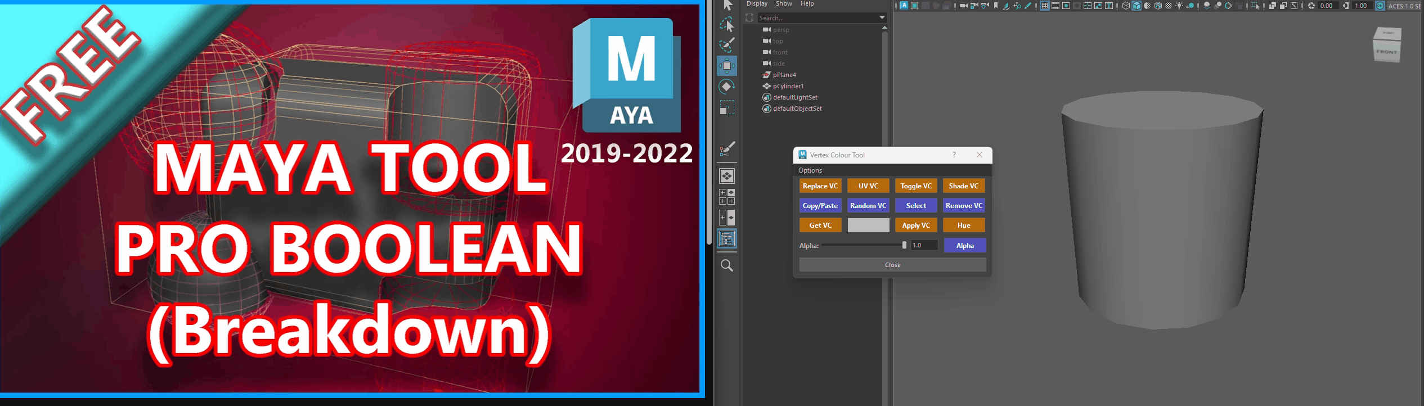This screenshot has width=1424, height=406.
Task: Click the brush-and-nodes tool icon
Action: [727, 149]
